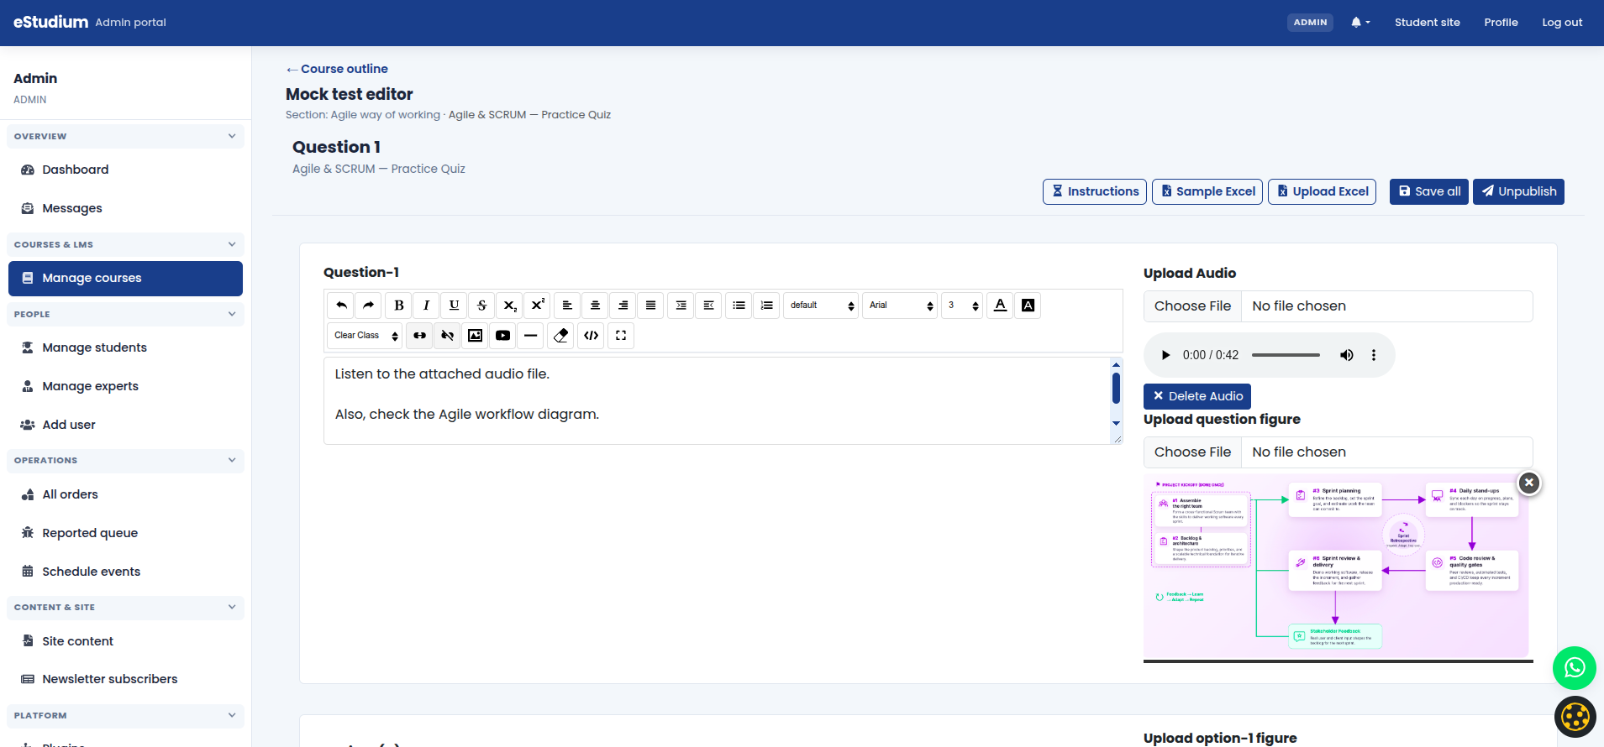The image size is (1604, 747).
Task: Open the text color picker
Action: [x=1000, y=306]
